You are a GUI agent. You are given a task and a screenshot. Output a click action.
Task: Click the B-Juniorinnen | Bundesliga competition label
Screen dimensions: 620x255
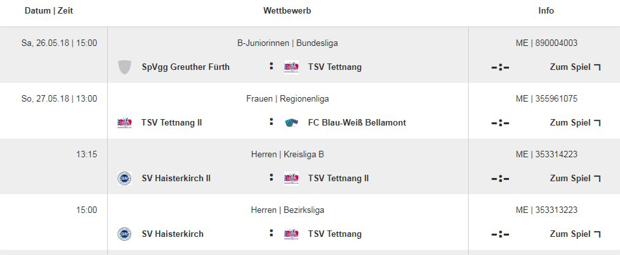288,43
